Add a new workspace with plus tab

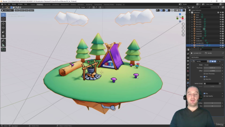click(124, 5)
